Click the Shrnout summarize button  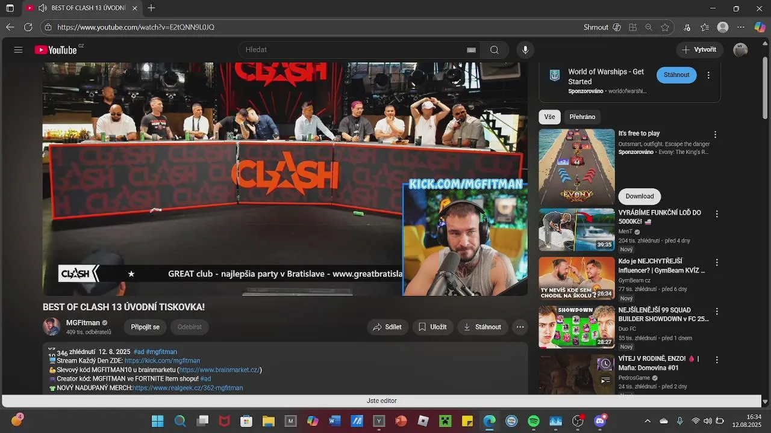[x=596, y=27]
